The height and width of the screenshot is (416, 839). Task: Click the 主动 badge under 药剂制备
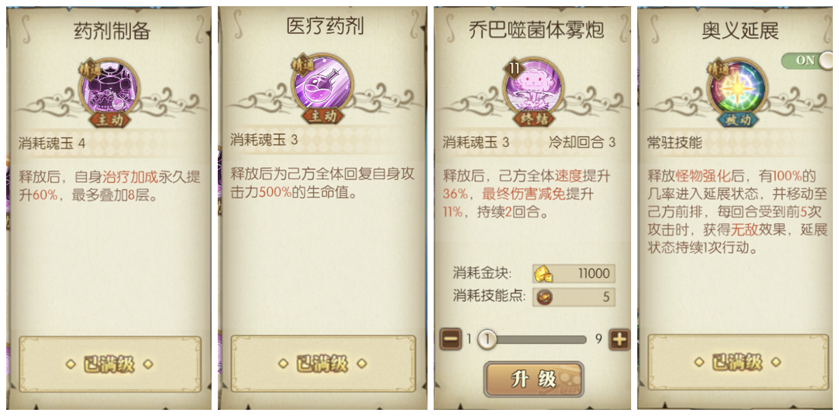(110, 121)
